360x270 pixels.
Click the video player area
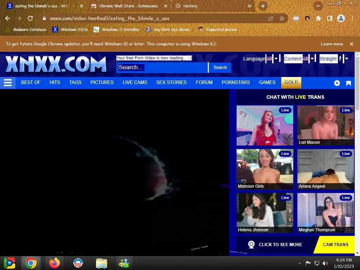click(115, 172)
